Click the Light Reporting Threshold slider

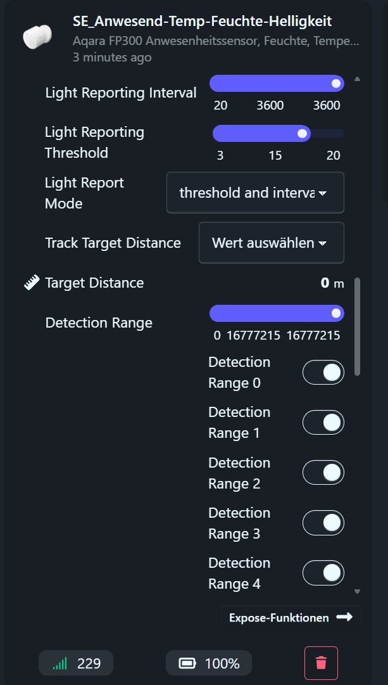[278, 134]
